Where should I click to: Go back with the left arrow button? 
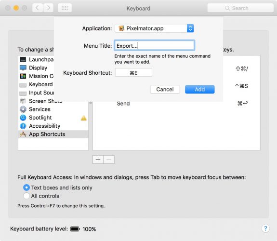click(38, 8)
